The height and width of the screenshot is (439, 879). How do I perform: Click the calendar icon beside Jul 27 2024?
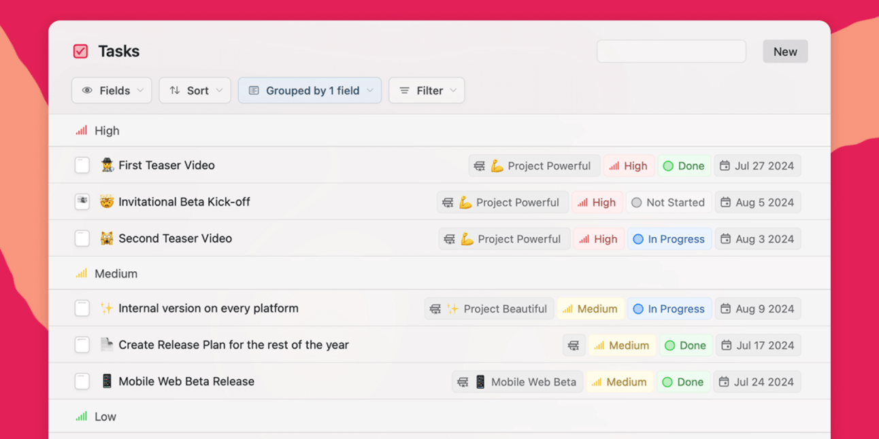725,166
